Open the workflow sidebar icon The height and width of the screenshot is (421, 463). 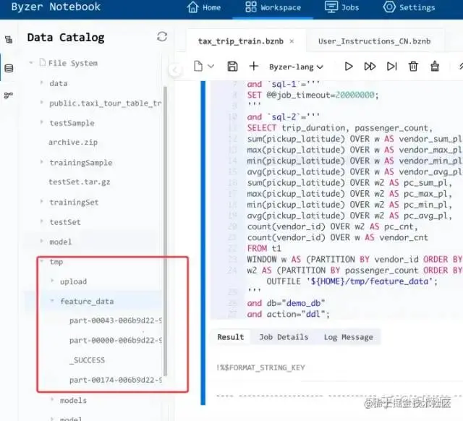click(9, 95)
